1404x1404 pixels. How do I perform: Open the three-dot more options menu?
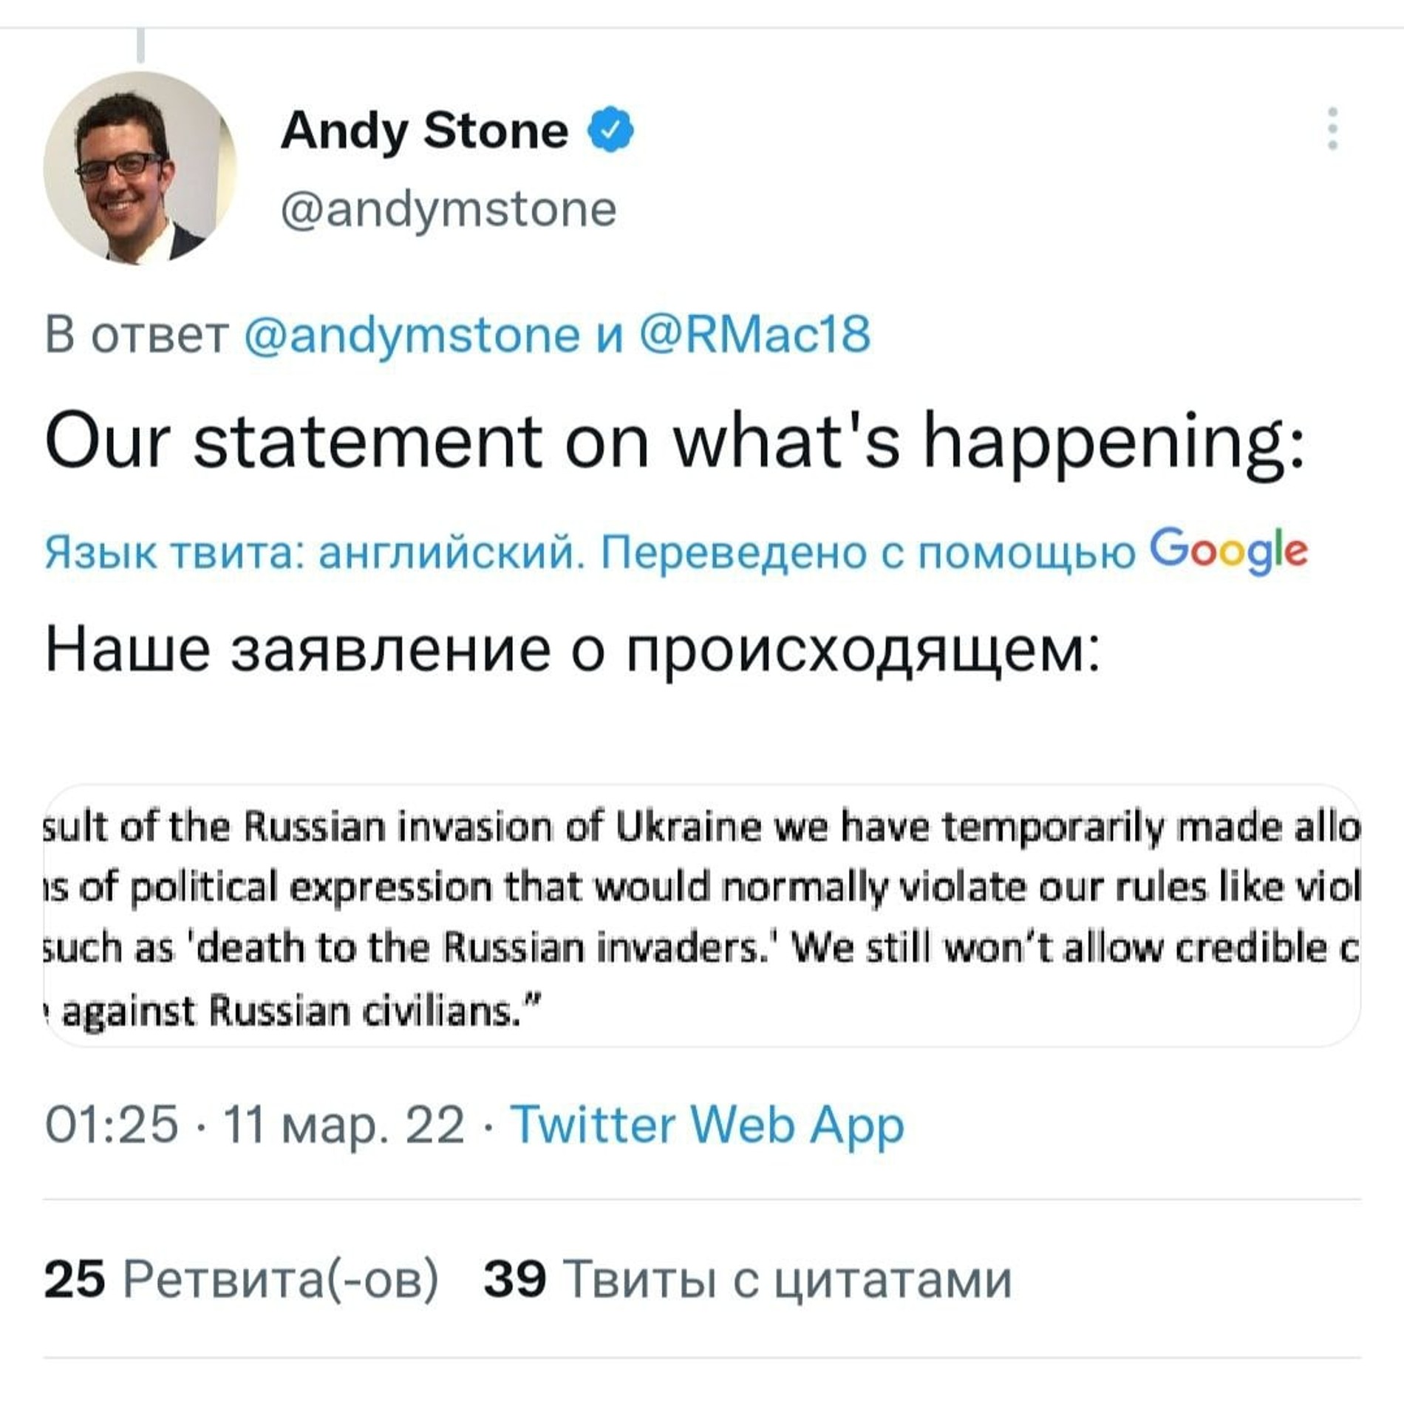[1332, 129]
